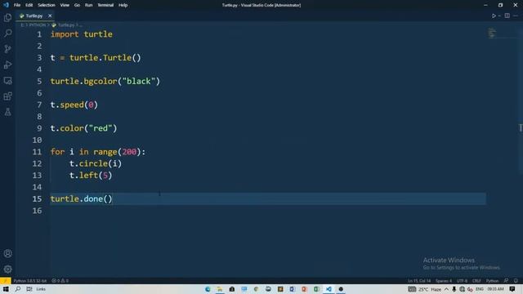Run the Python file with play button
The image size is (523, 294).
pyautogui.click(x=494, y=16)
